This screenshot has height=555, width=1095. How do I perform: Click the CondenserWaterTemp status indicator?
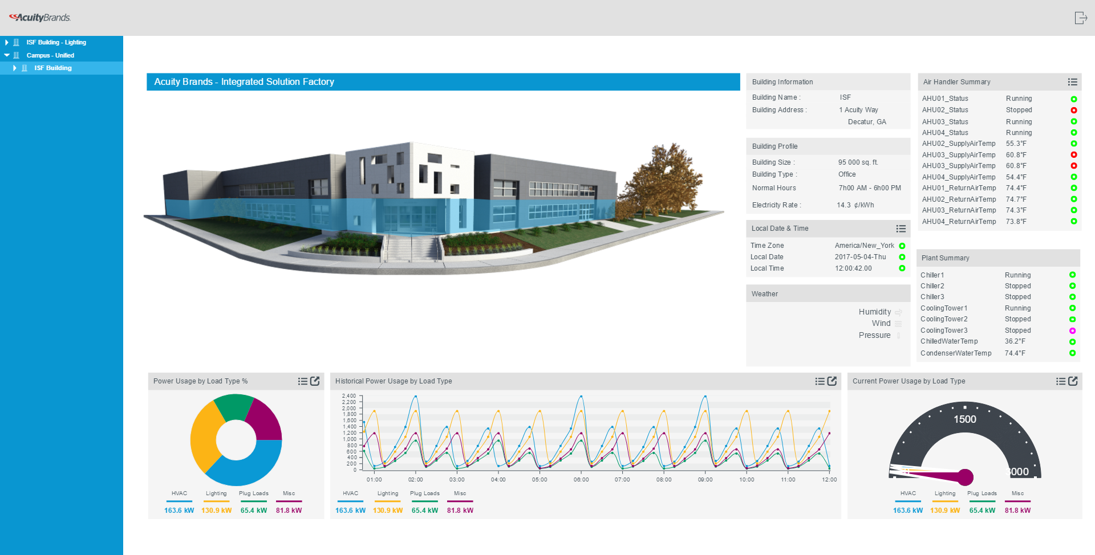[1072, 353]
